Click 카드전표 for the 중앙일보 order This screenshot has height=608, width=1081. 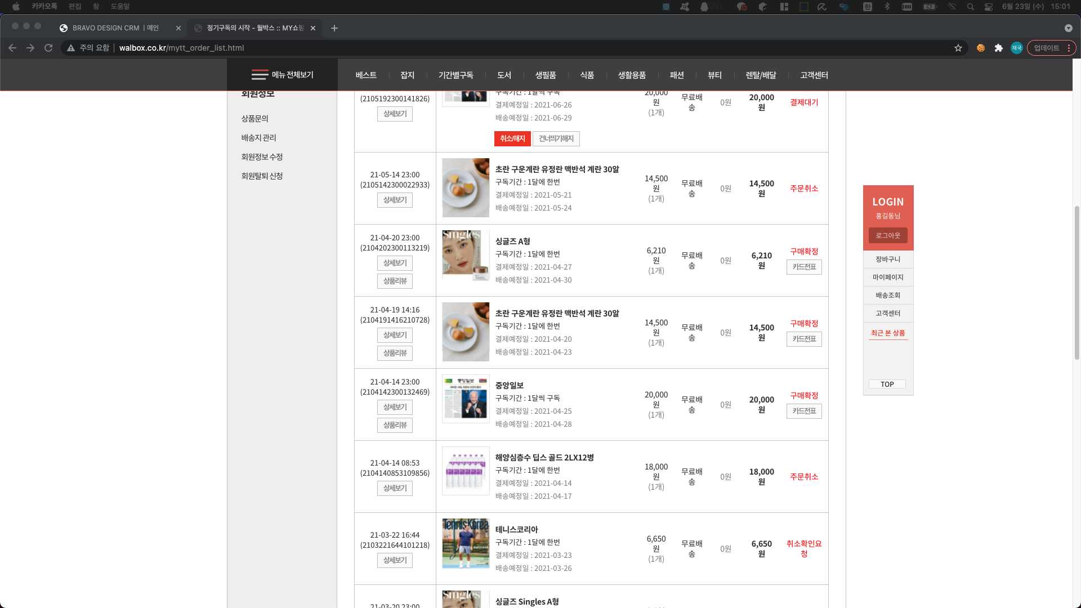pos(804,411)
